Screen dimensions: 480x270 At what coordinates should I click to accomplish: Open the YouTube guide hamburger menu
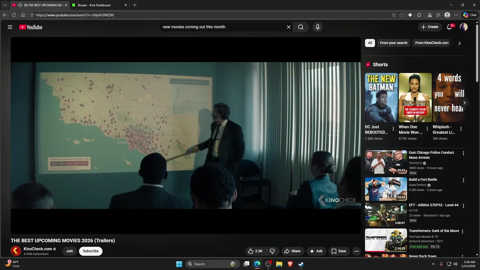click(x=10, y=27)
